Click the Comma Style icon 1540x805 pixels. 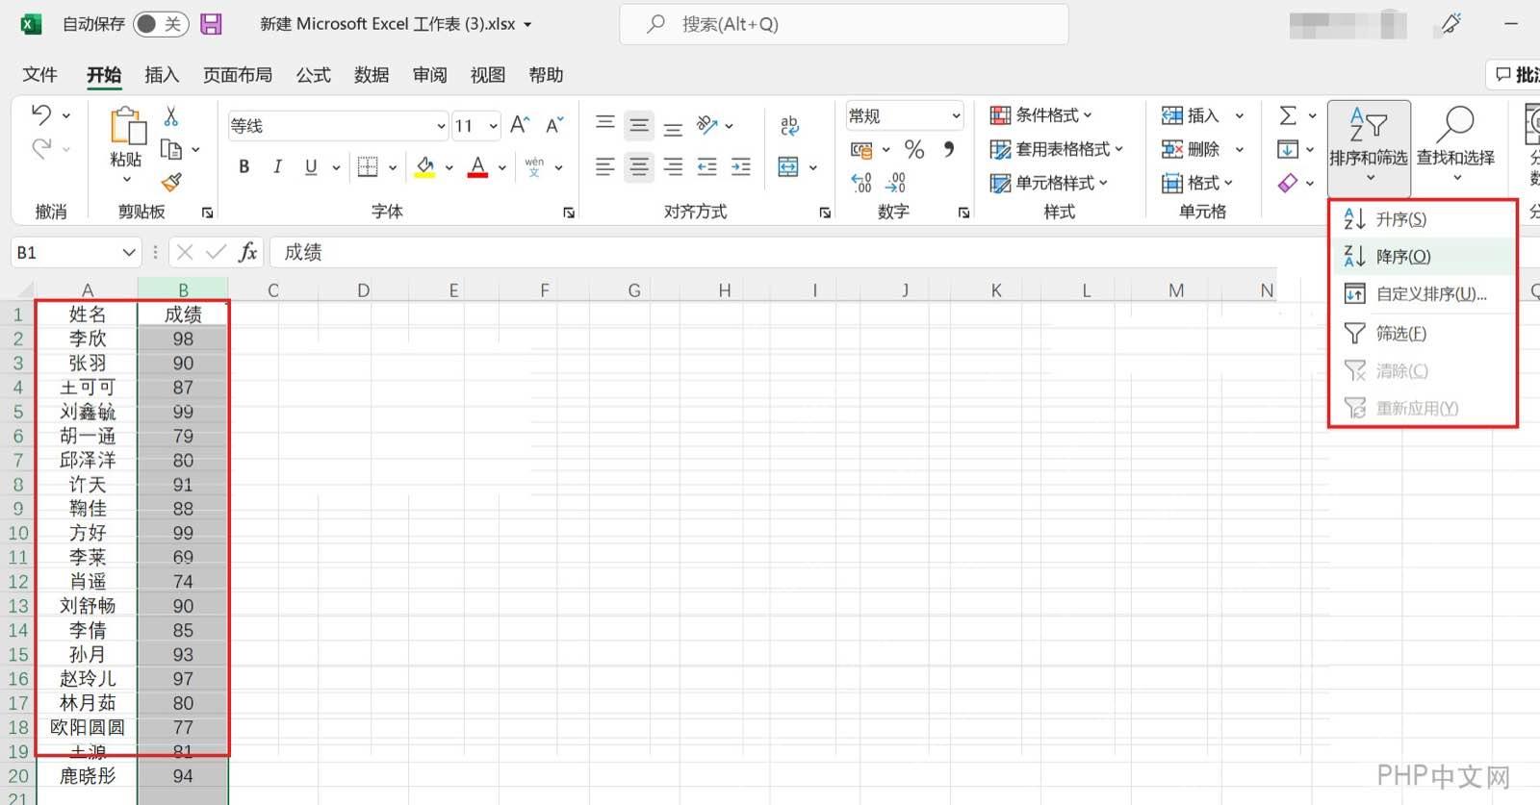(x=949, y=149)
